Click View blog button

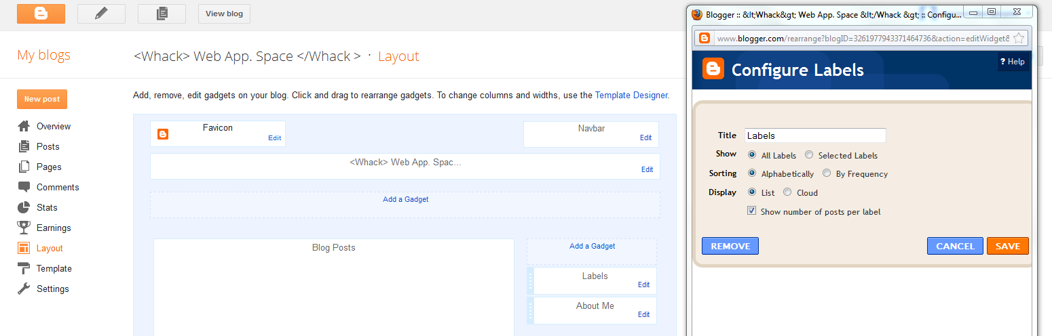click(x=224, y=14)
